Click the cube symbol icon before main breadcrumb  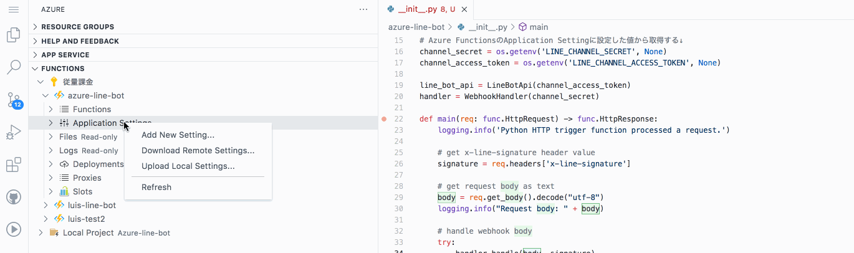pos(523,27)
